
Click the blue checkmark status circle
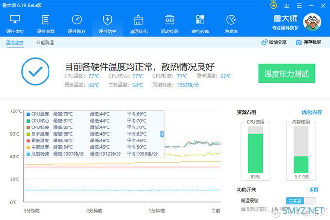(35, 71)
